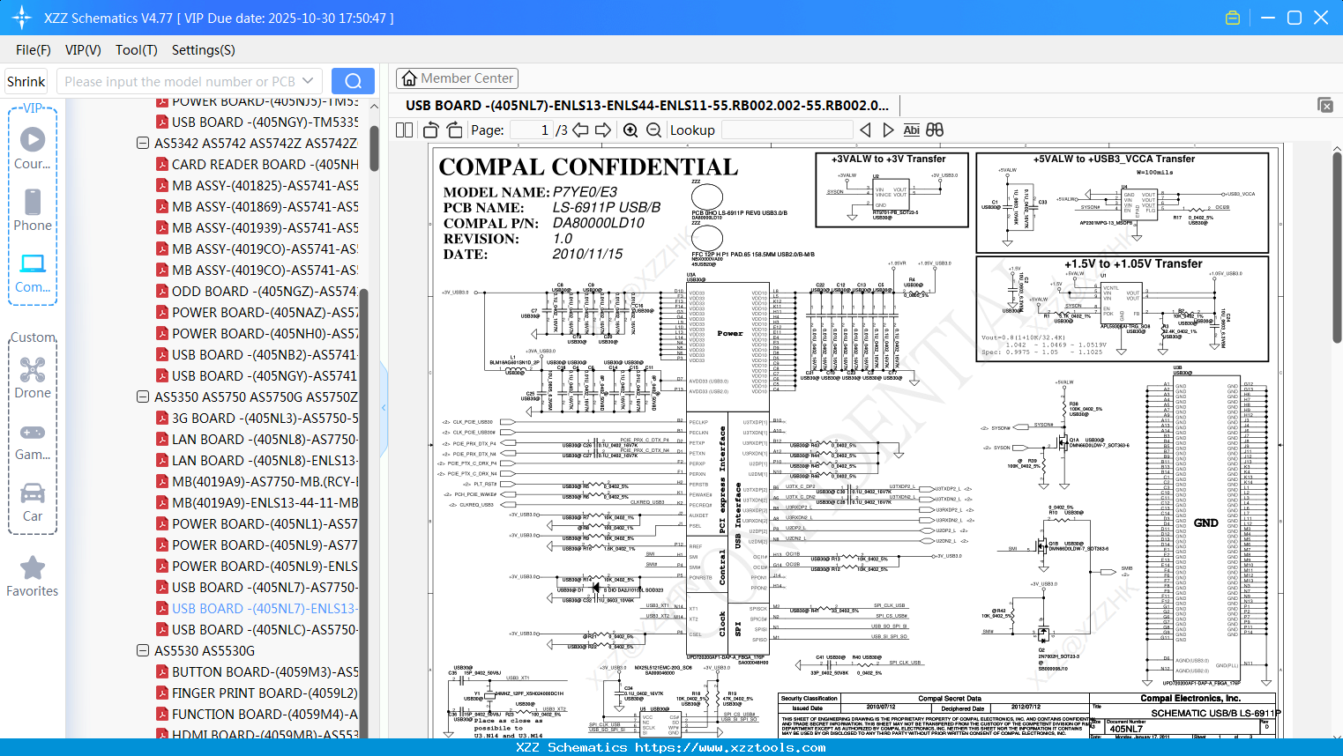Open the Tool(T) menu

click(x=136, y=50)
